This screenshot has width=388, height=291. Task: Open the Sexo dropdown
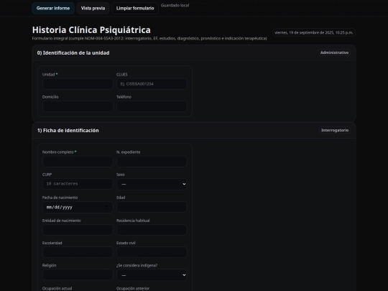(152, 184)
